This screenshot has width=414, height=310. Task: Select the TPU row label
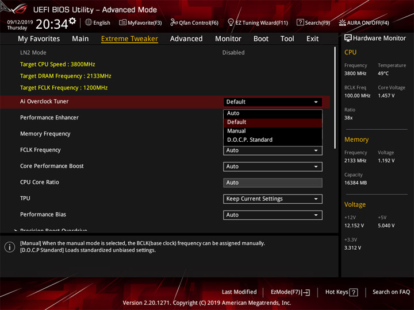click(25, 198)
